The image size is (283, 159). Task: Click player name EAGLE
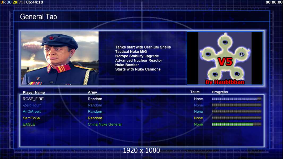(29, 124)
